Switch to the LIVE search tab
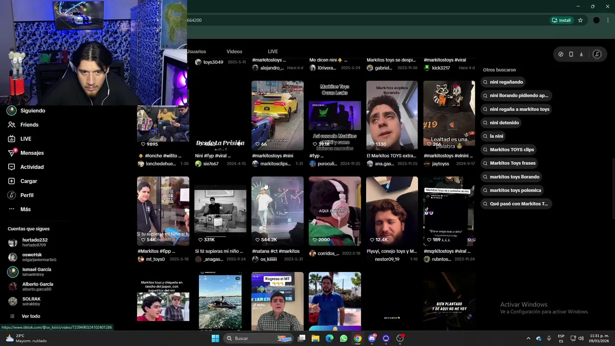Screen dimensions: 615x346 273,51
